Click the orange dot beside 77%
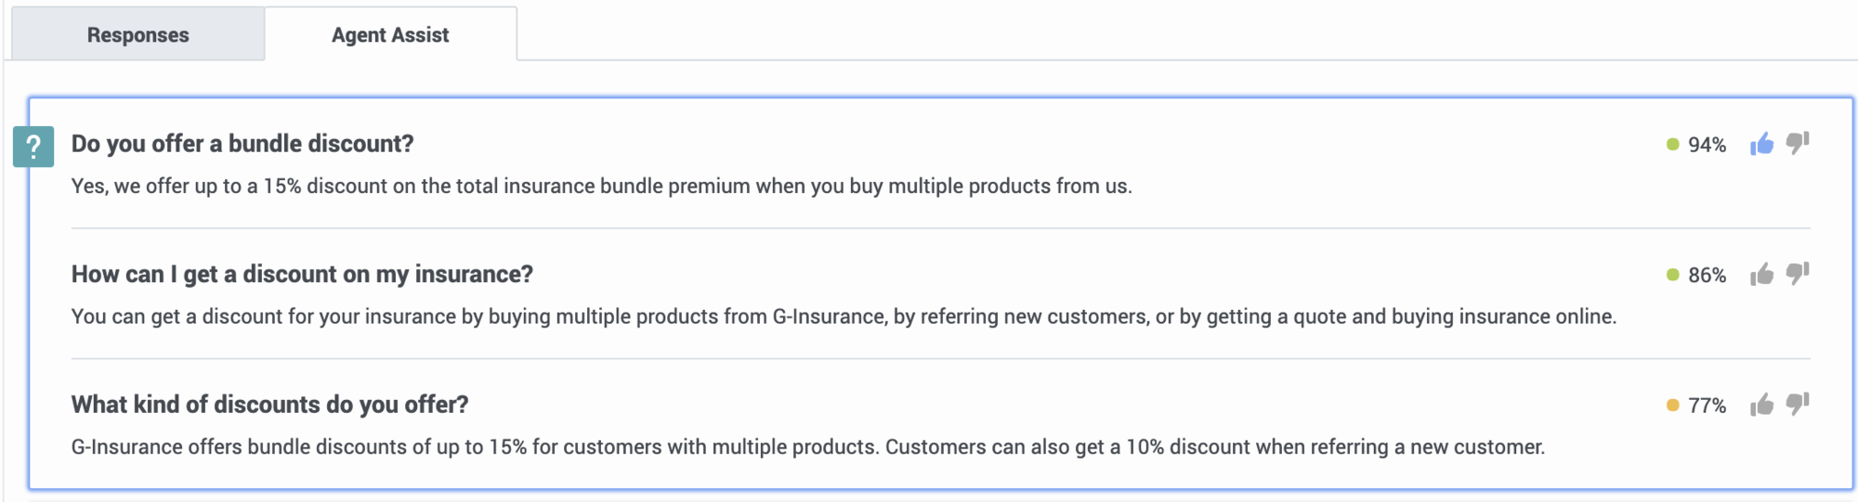 1672,405
